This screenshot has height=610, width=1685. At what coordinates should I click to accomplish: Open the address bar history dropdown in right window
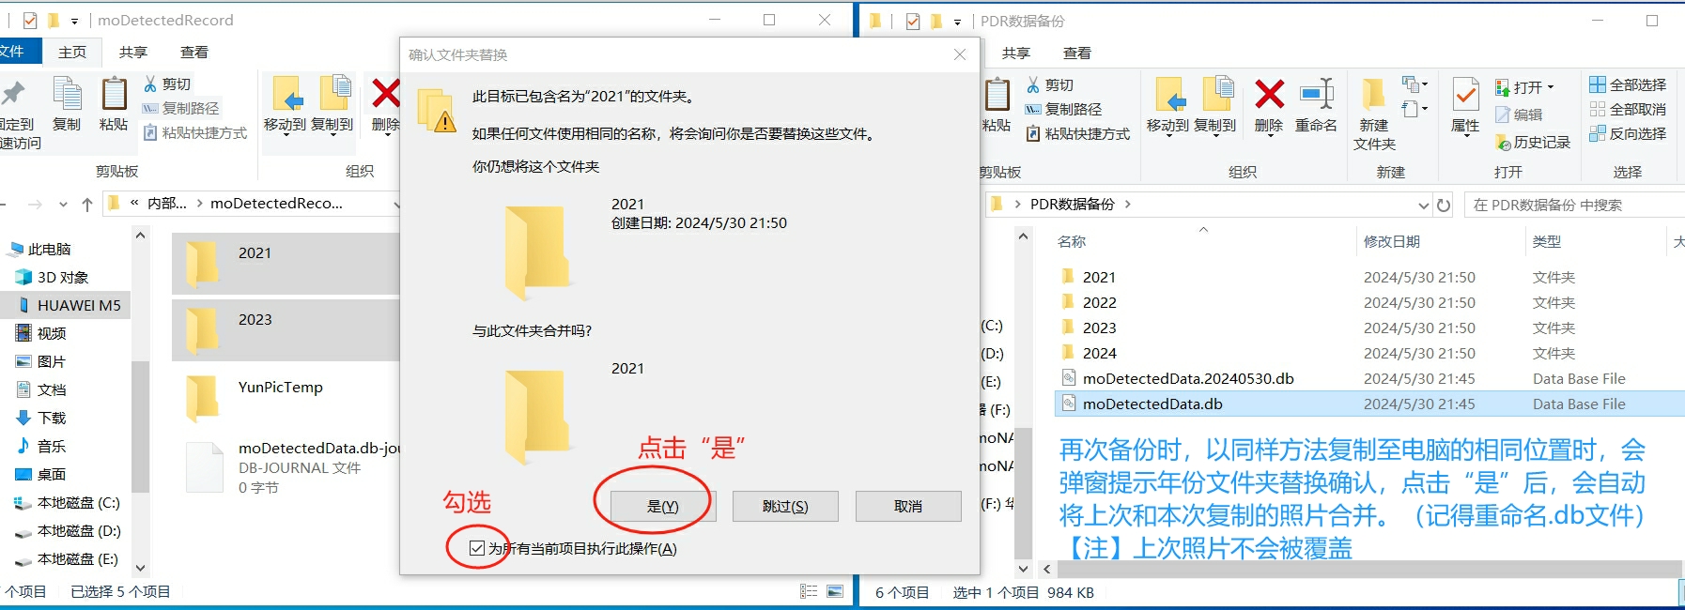tap(1424, 205)
